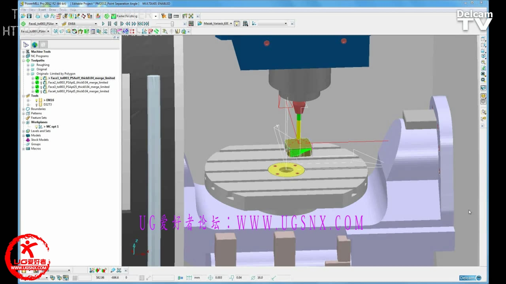
Task: Select the MC opt 1 workplane
Action: click(x=51, y=127)
